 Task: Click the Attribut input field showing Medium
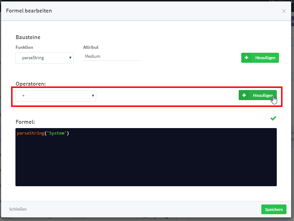click(112, 56)
